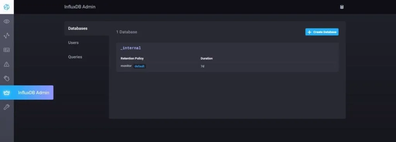Click the InfluxDB Admin page title
Viewport: 396px width, 142px height.
80,7
